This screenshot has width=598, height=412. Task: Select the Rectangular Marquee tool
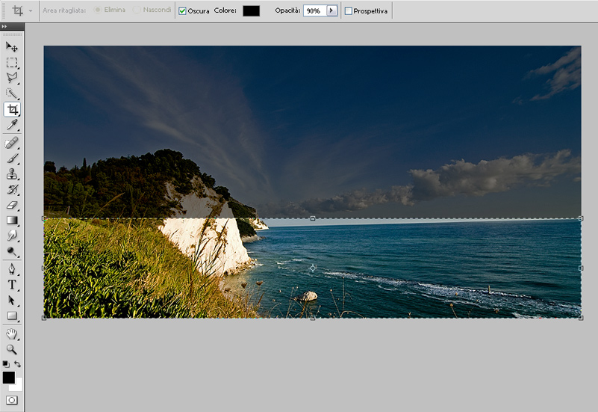(x=12, y=63)
